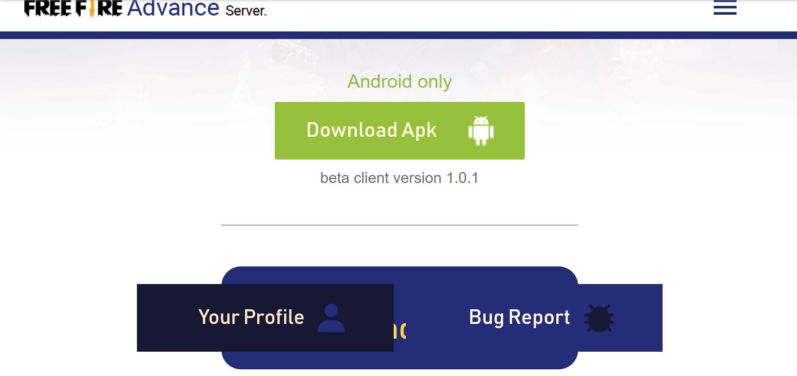
Task: Click the flame letter in FIRE logo
Action: 91,9
